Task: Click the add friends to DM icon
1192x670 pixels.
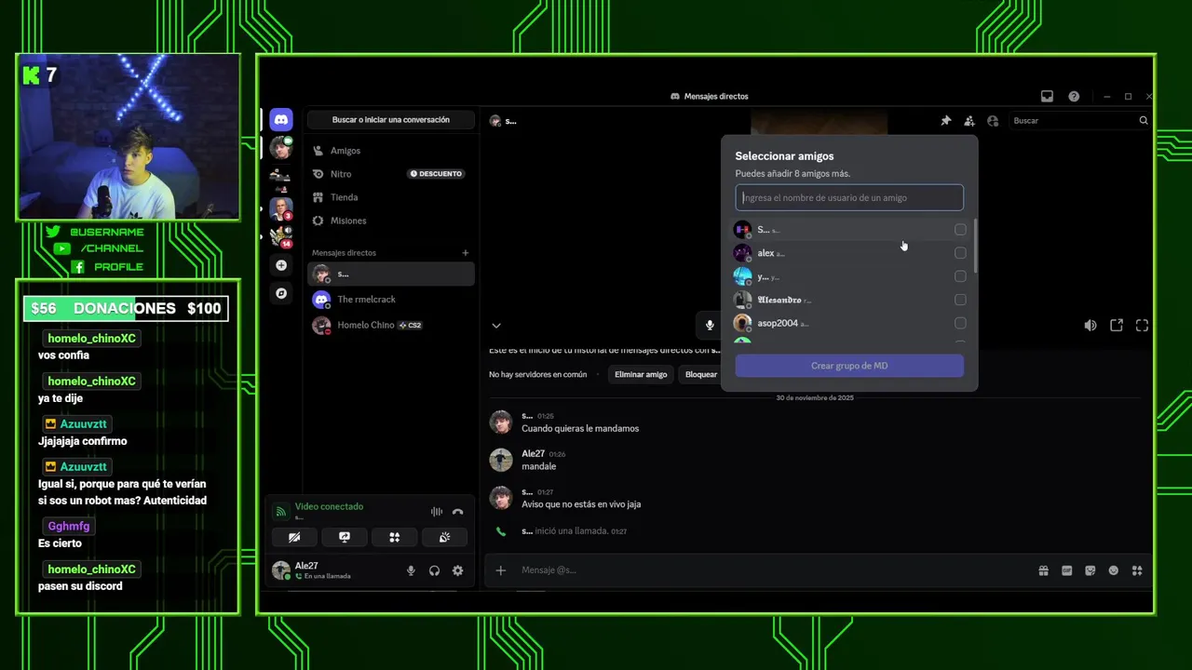Action: click(x=969, y=121)
